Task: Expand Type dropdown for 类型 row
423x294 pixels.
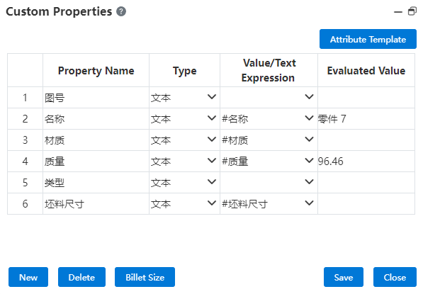Action: pos(212,182)
